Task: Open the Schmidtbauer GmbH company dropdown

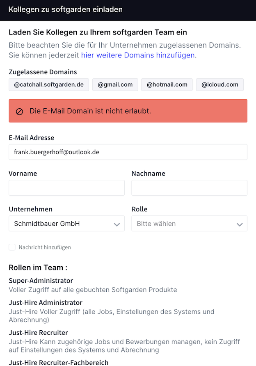Action: point(66,223)
